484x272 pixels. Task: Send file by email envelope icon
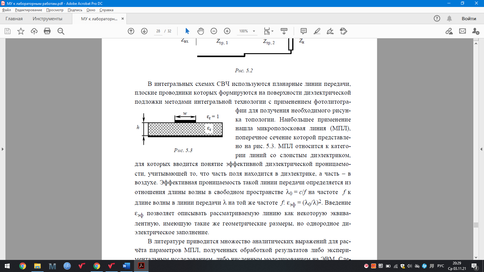(463, 31)
